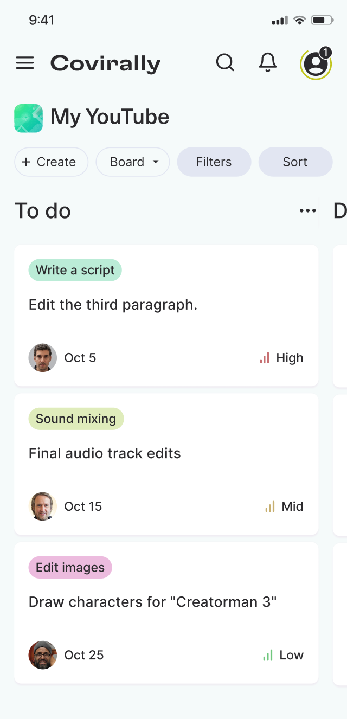This screenshot has height=719, width=347.
Task: Tap the search magnifier icon
Action: coord(225,63)
